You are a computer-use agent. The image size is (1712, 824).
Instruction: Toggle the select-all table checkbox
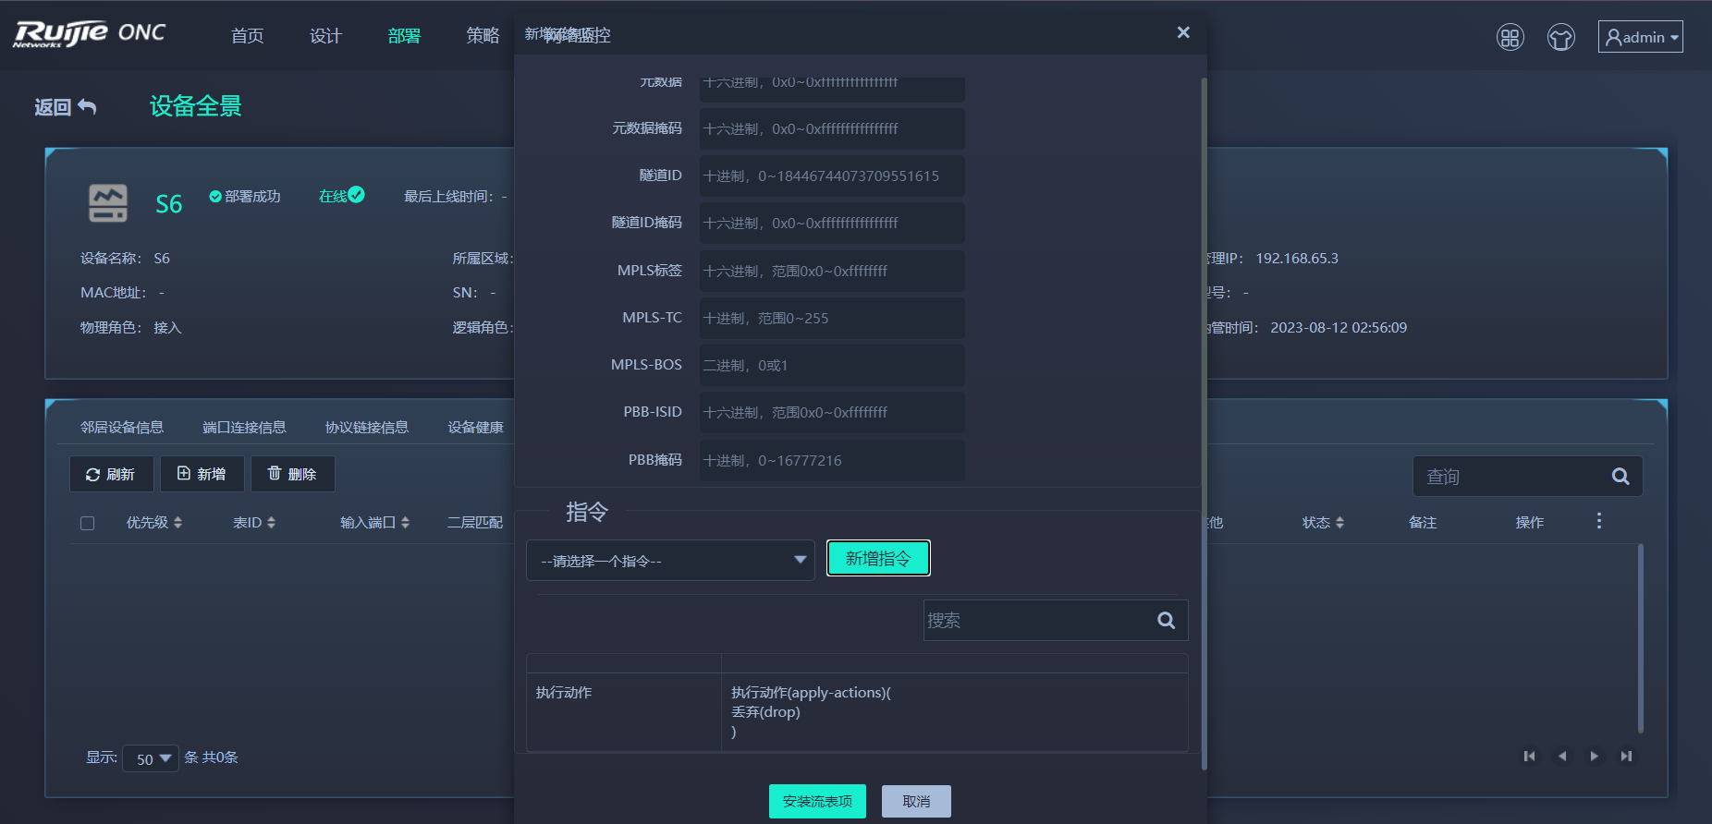coord(88,524)
